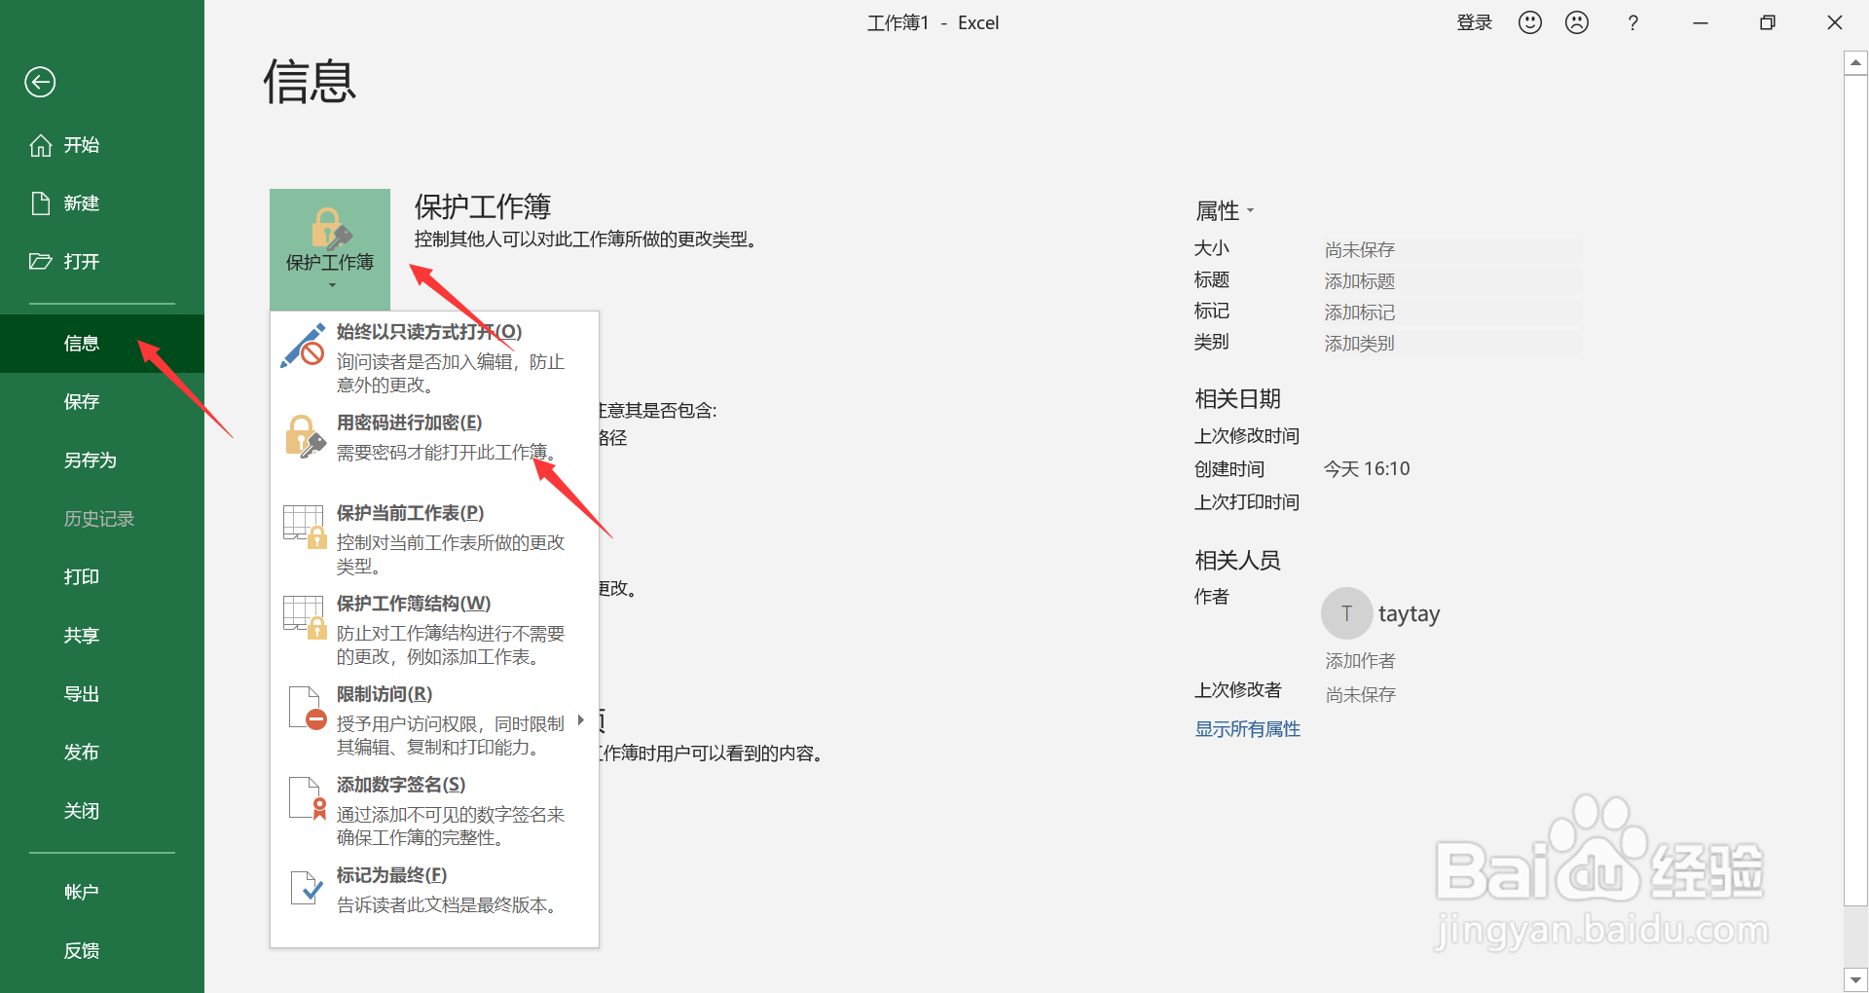Open the 保存 sidebar item
This screenshot has width=1869, height=993.
(x=102, y=402)
